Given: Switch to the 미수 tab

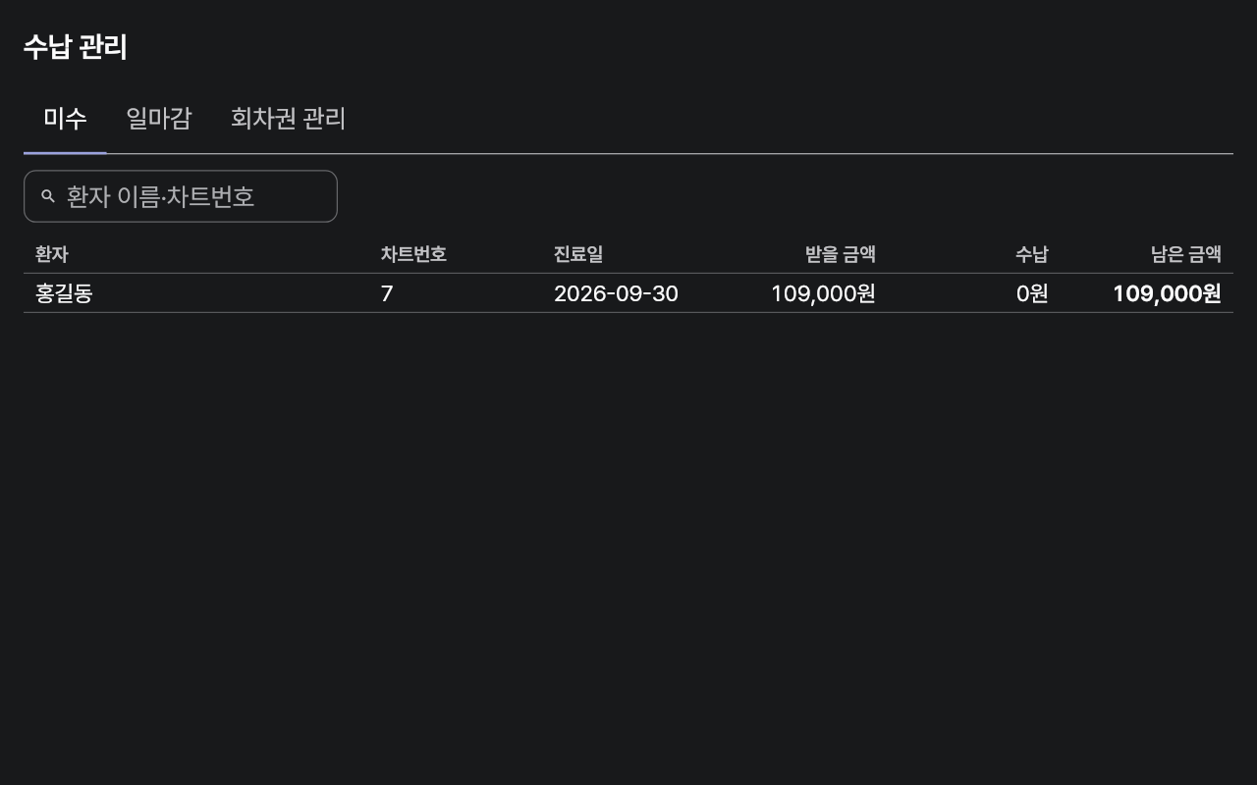Looking at the screenshot, I should 65,119.
